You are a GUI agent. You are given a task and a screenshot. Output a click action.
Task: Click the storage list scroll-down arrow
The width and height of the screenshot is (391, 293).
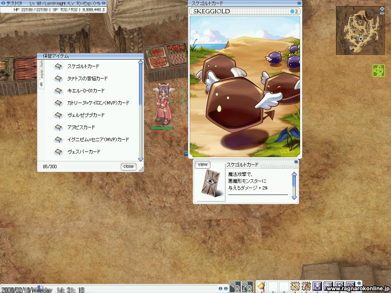click(x=141, y=159)
